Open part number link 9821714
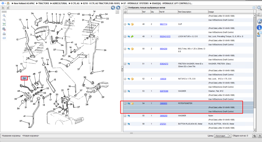This screenshot has width=262, height=142. (163, 24)
